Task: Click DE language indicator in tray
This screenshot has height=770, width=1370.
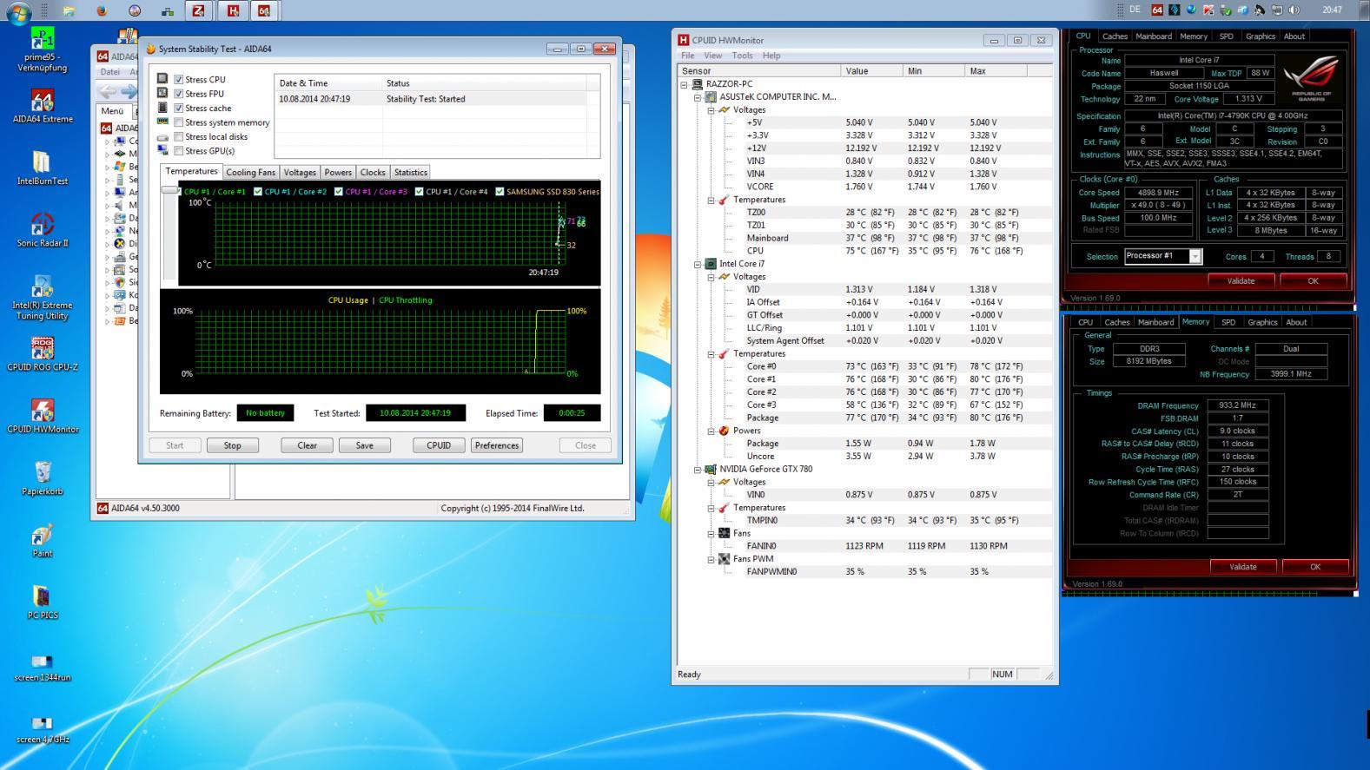Action: coord(1135,10)
